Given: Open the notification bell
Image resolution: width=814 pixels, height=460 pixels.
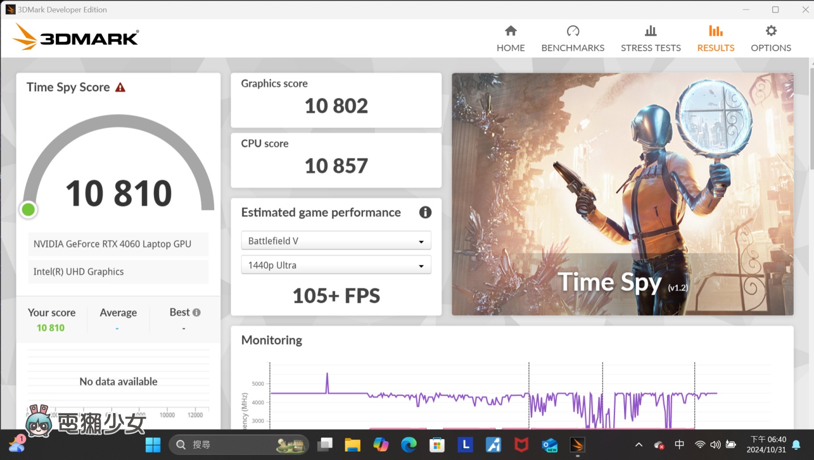Looking at the screenshot, I should coord(796,445).
